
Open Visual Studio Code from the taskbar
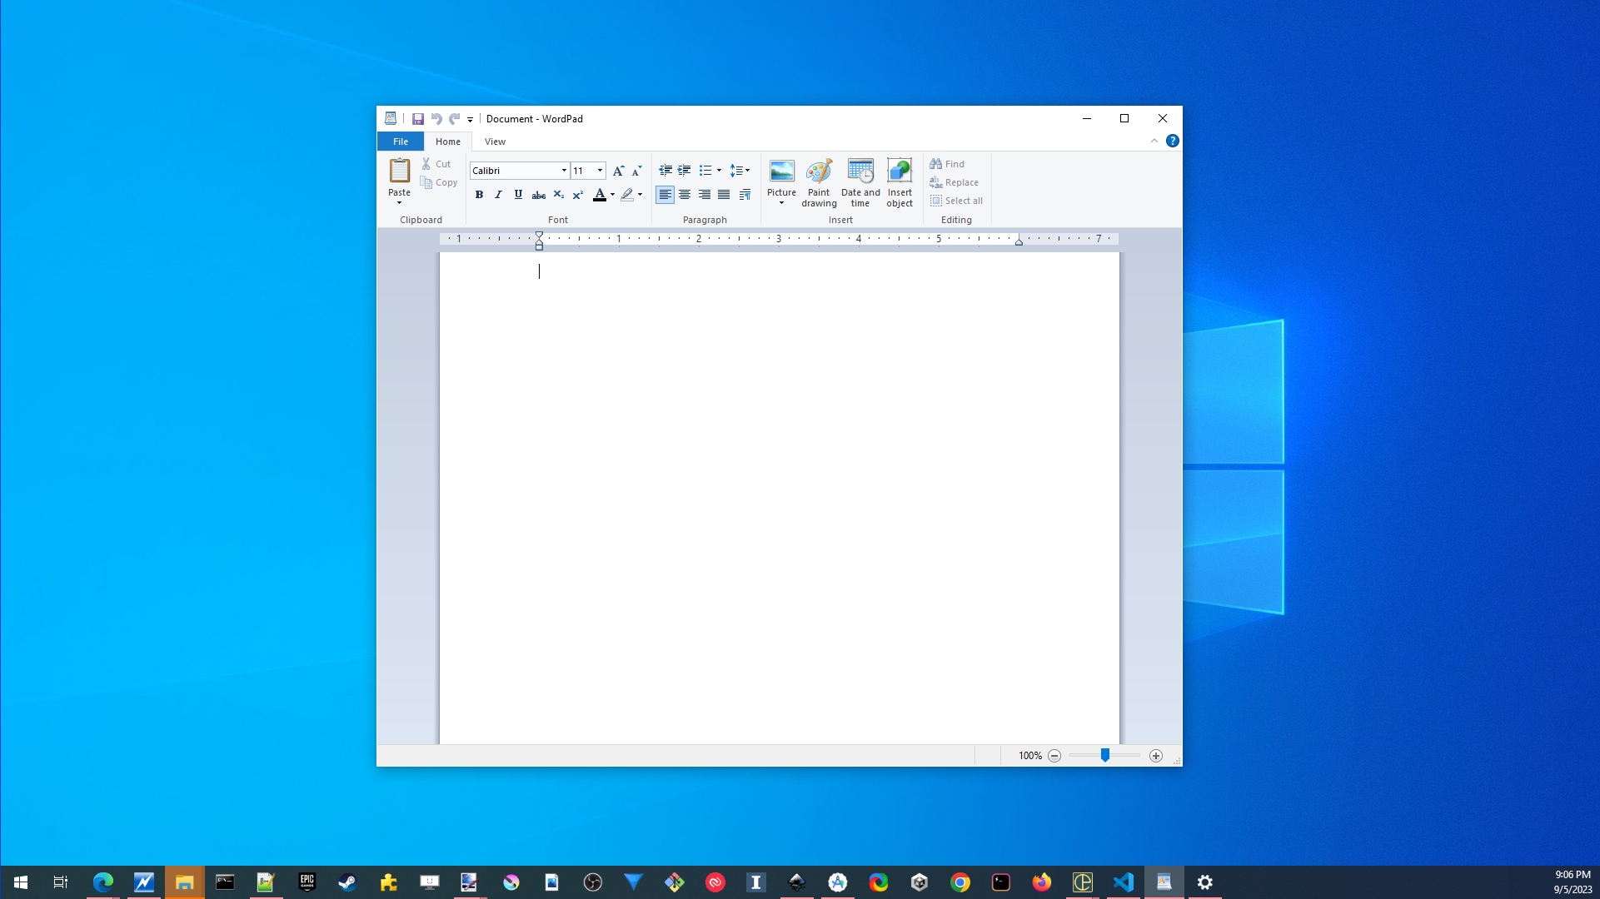coord(1123,882)
